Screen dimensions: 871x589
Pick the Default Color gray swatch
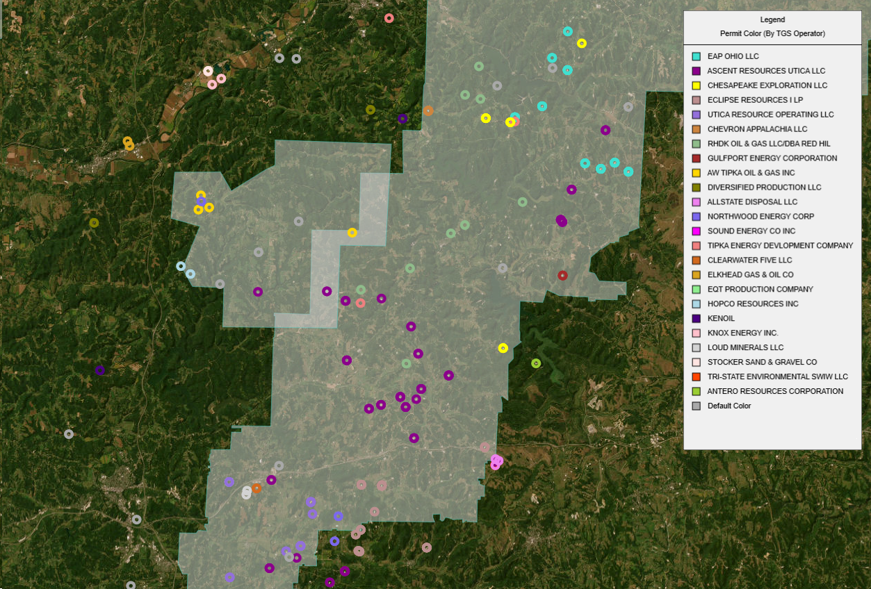[x=697, y=406]
